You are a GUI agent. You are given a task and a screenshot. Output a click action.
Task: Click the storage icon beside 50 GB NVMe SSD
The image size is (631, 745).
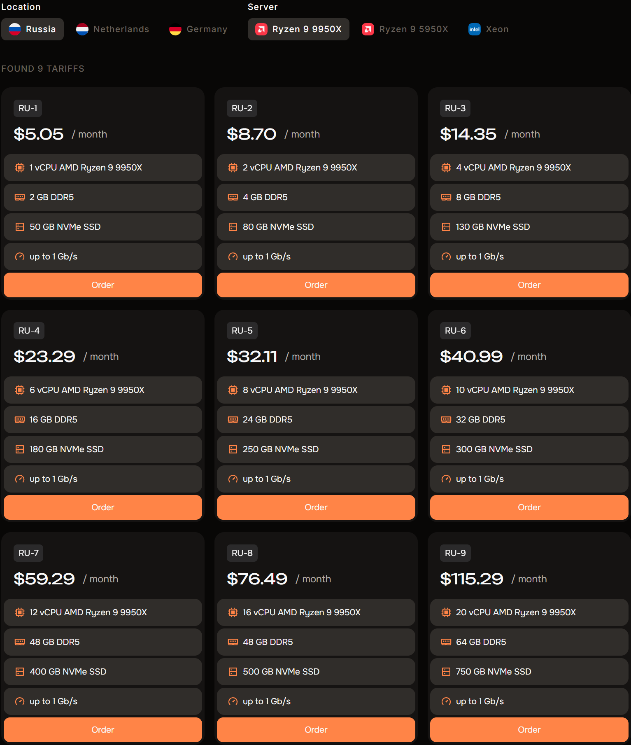click(20, 227)
